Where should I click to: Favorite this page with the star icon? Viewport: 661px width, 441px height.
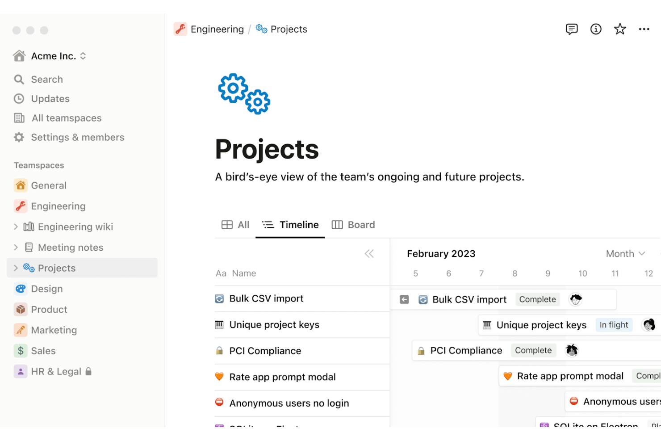(620, 29)
